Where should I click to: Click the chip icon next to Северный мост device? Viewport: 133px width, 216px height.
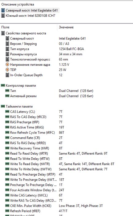[3, 10]
